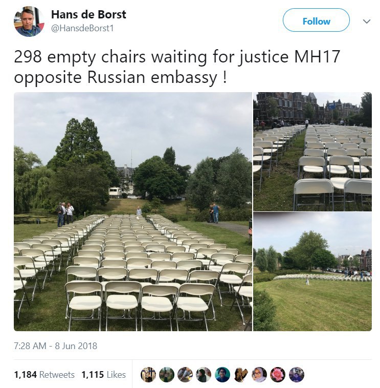Screen dimensions: 380x388
Task: Open the first liker avatar in the row
Action: [x=148, y=374]
